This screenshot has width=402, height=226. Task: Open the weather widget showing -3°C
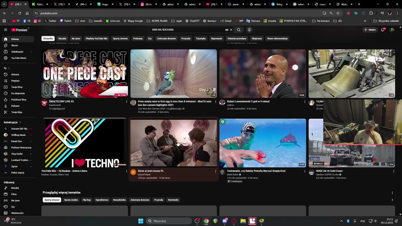click(13, 221)
